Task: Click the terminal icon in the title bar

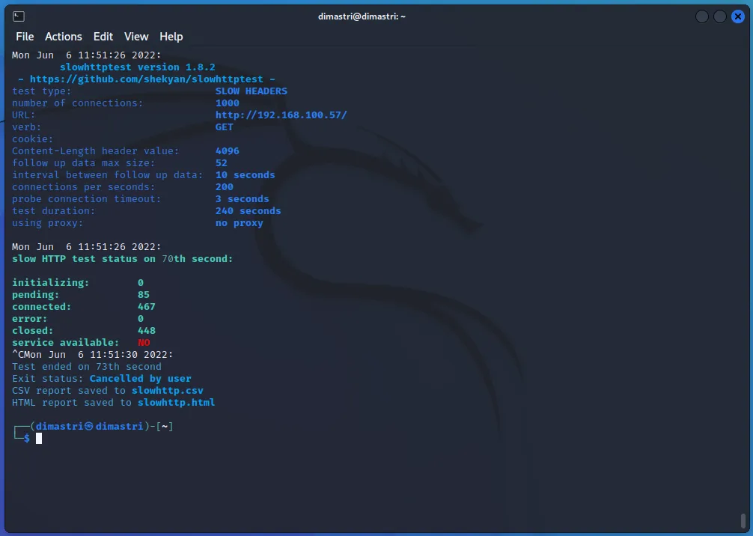Action: coord(19,16)
